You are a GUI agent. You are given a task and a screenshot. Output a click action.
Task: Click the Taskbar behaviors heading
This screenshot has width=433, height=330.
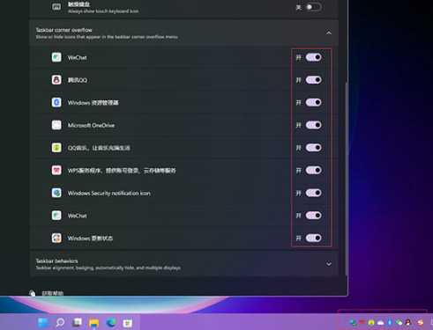point(56,260)
